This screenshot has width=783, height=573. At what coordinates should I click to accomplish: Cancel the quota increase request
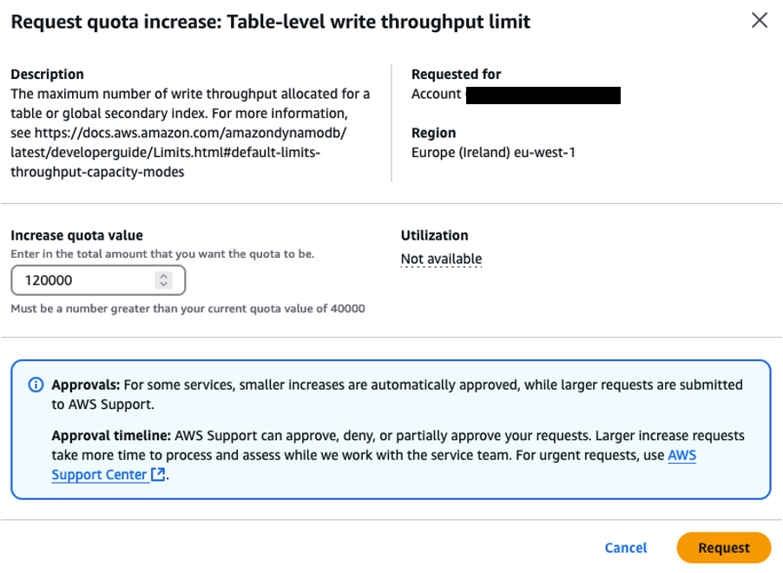click(x=625, y=548)
